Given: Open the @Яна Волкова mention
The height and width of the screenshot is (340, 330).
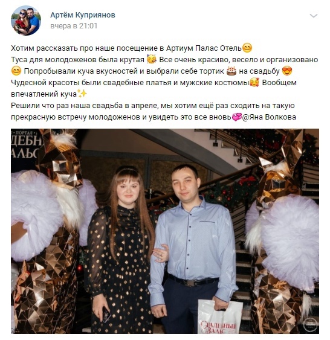Looking at the screenshot, I should (x=269, y=117).
